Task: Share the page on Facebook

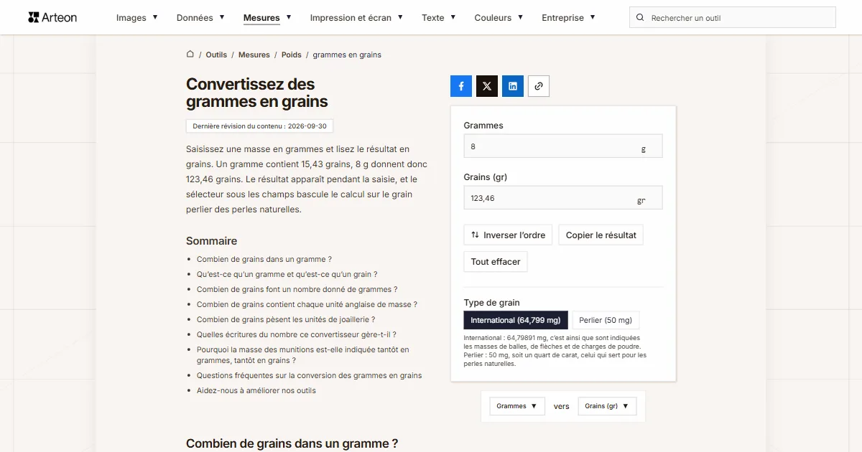Action: 461,86
